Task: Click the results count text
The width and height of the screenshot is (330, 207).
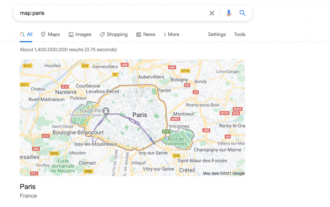Action: point(68,50)
